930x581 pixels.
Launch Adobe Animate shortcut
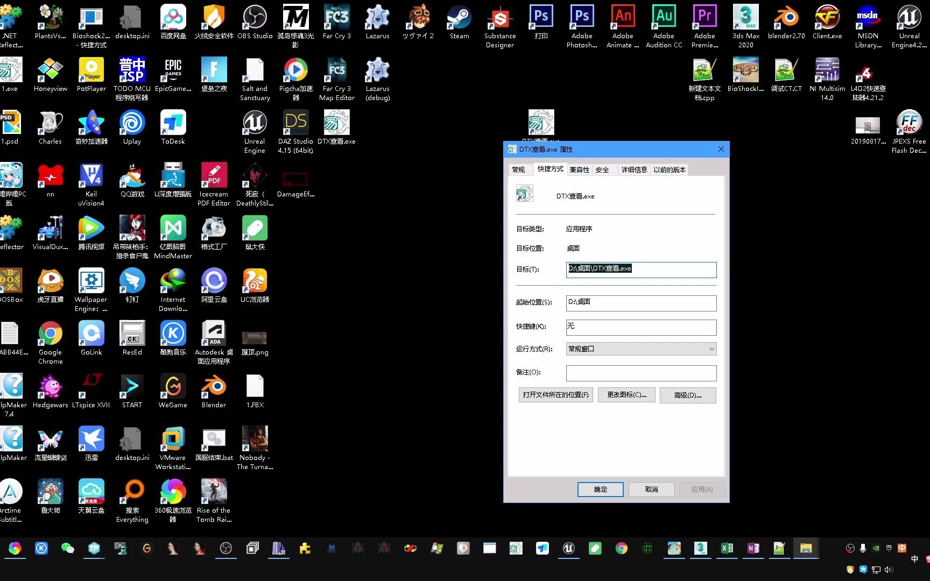coord(623,27)
